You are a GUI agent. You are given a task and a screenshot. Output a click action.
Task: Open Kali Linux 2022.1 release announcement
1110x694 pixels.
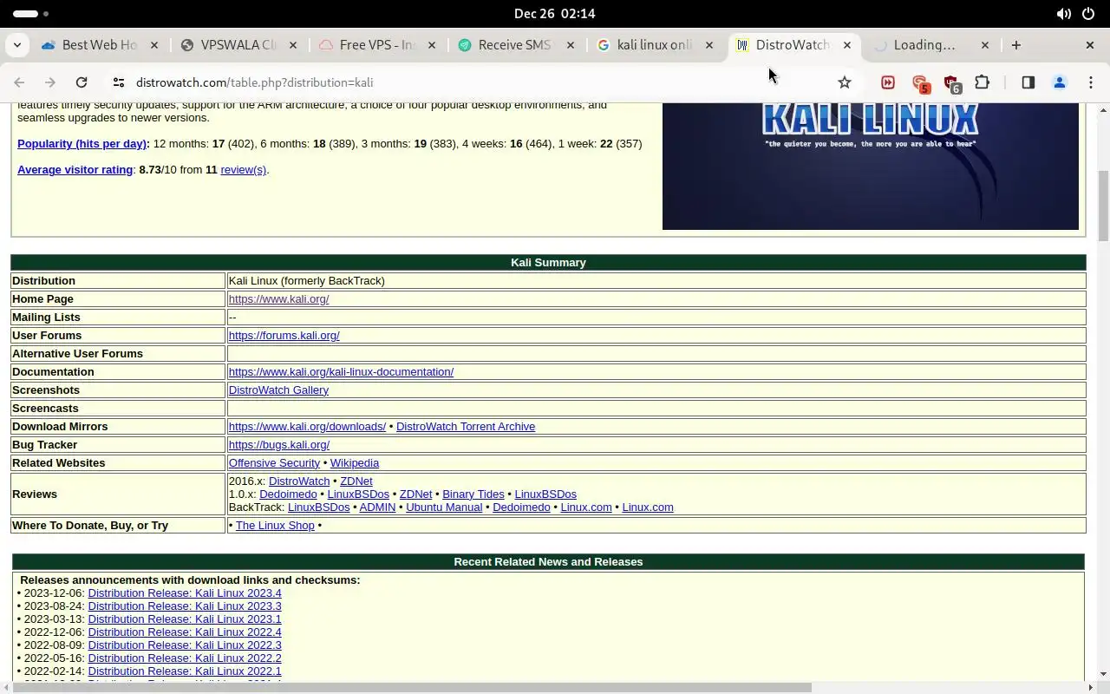[x=185, y=671]
